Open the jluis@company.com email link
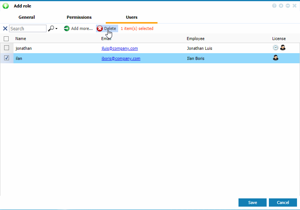Viewport: 300px width, 210px height. coord(120,48)
